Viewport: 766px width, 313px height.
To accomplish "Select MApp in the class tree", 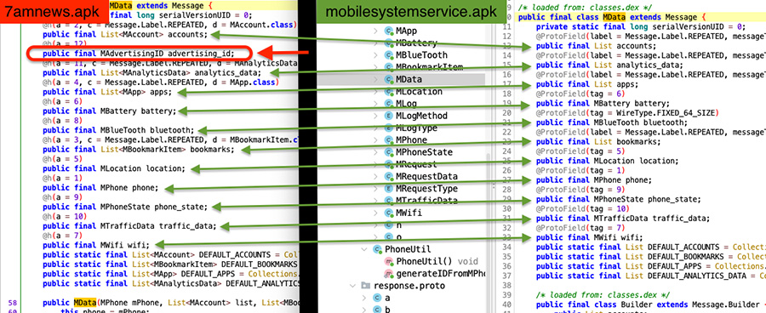I will pos(407,31).
